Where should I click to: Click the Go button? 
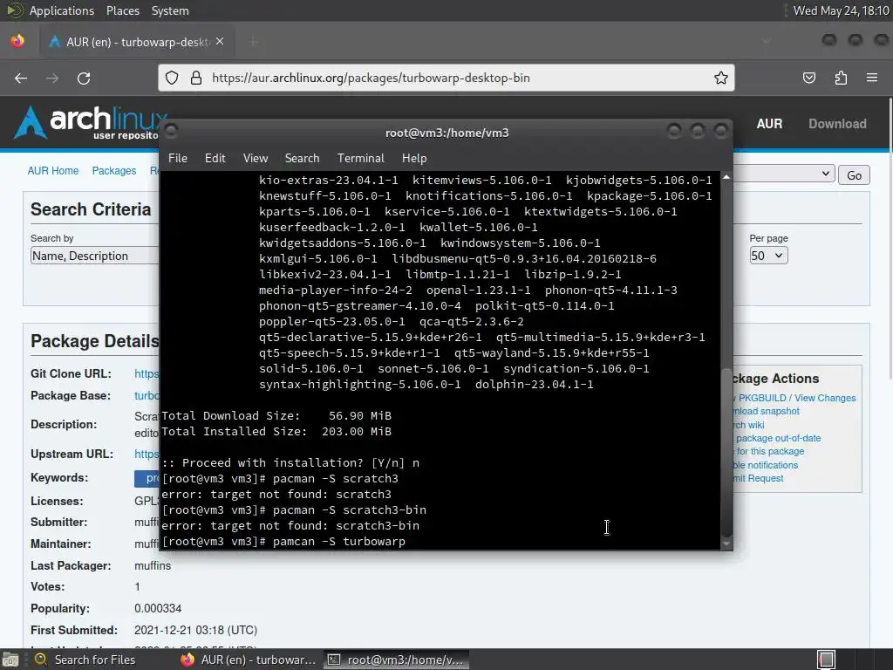(x=854, y=175)
